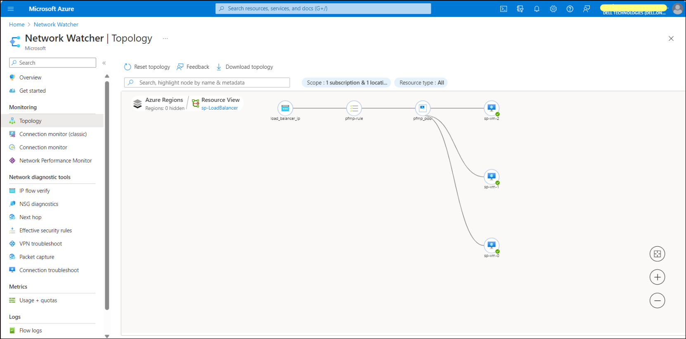Open the Azure portal hamburger menu
The image size is (686, 339).
point(11,9)
